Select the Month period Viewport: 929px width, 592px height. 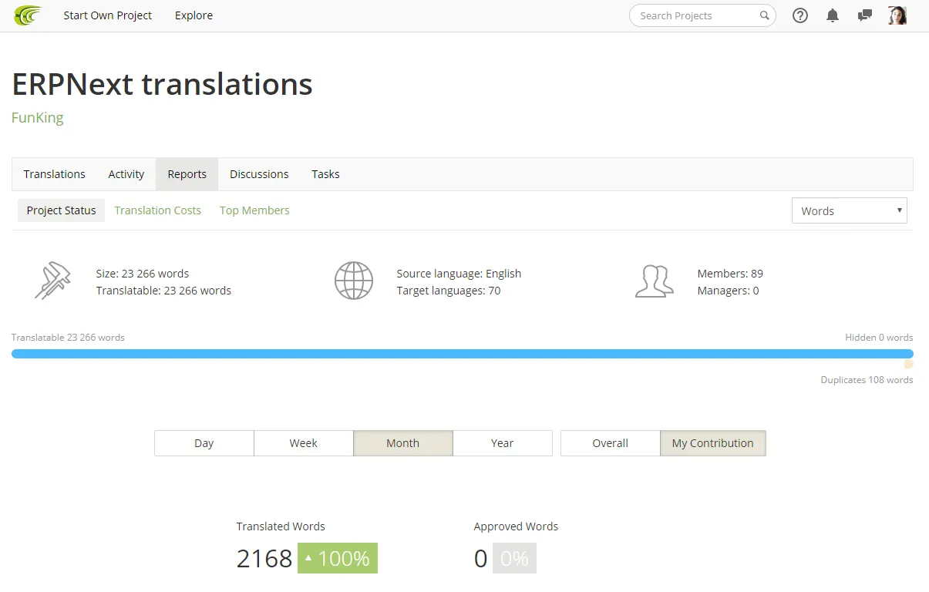click(403, 443)
